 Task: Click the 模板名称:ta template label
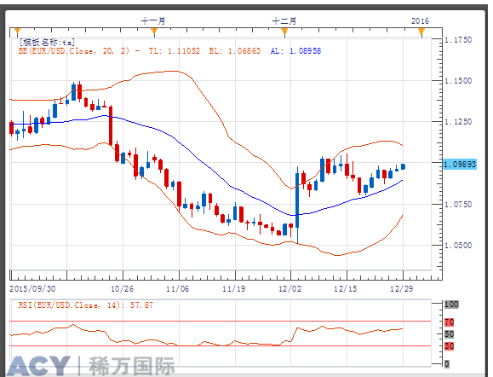pyautogui.click(x=47, y=42)
